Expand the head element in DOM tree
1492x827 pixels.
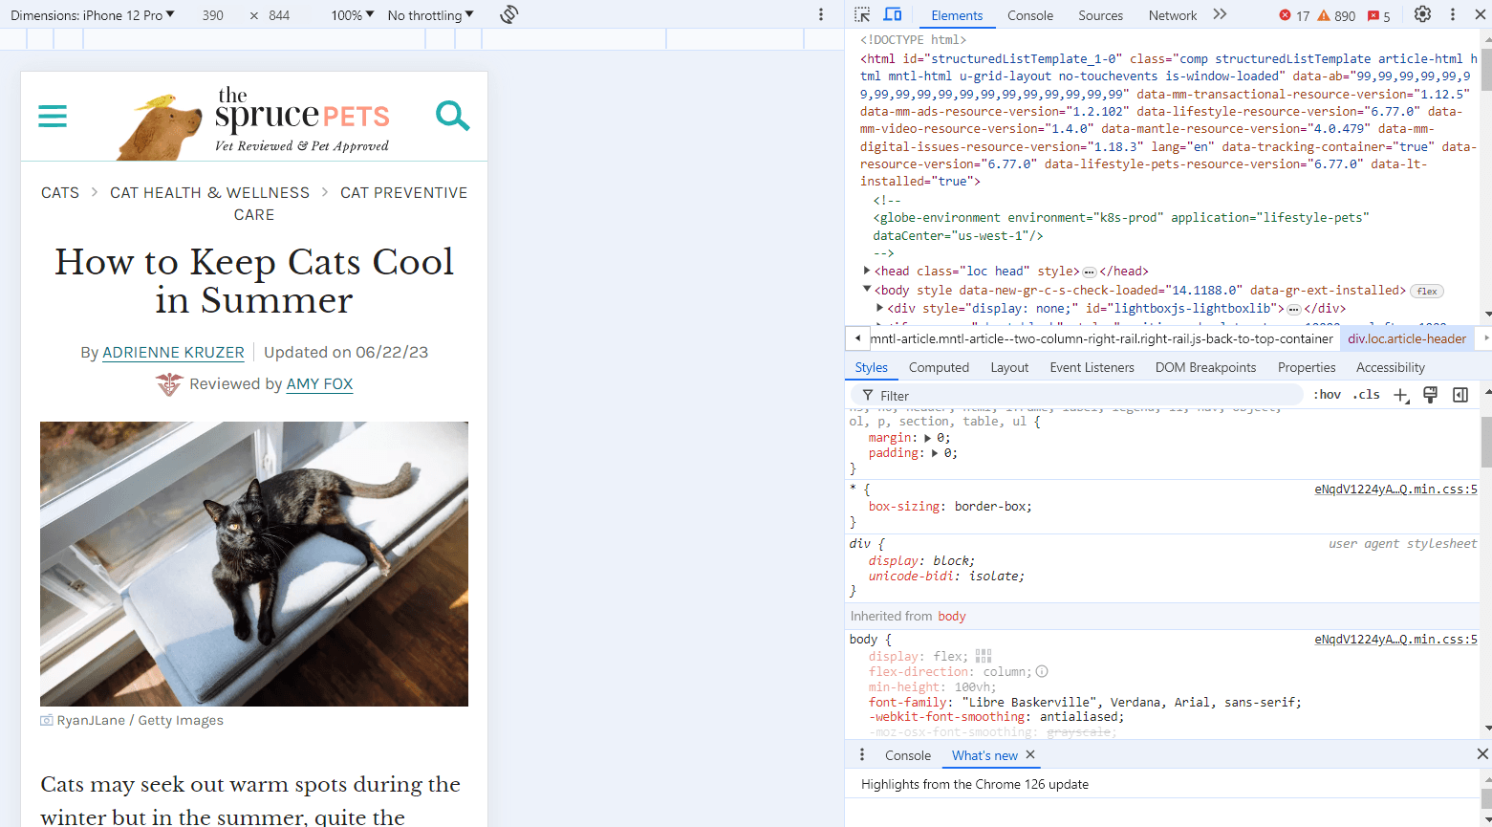click(x=867, y=271)
